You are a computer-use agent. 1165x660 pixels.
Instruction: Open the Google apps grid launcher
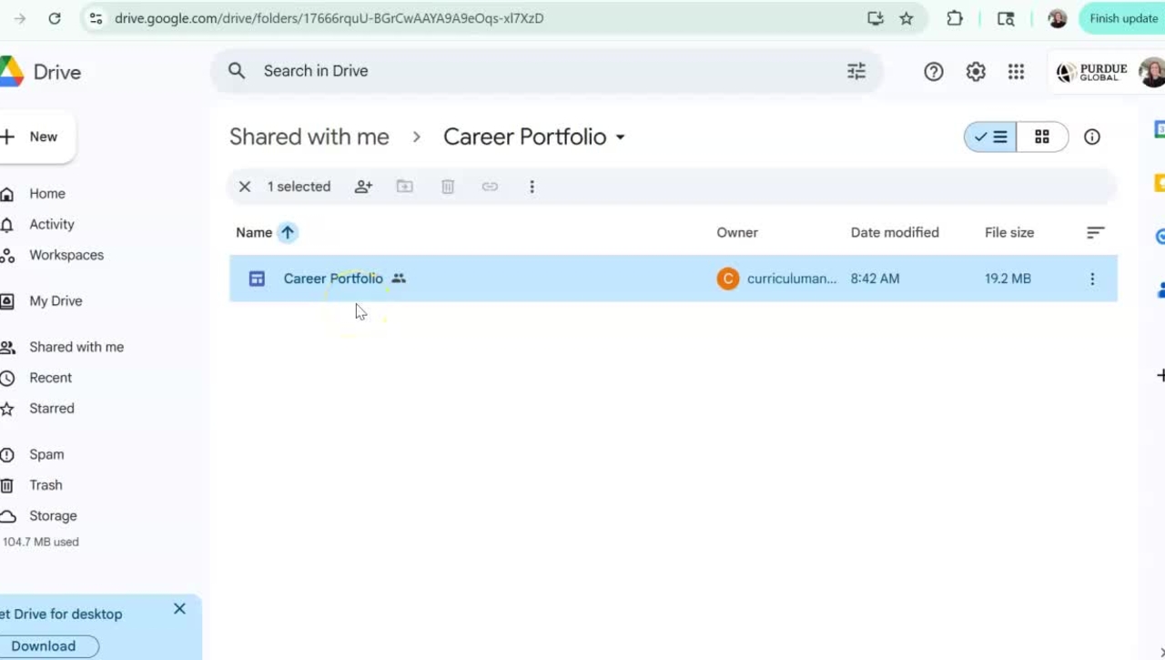click(x=1017, y=72)
